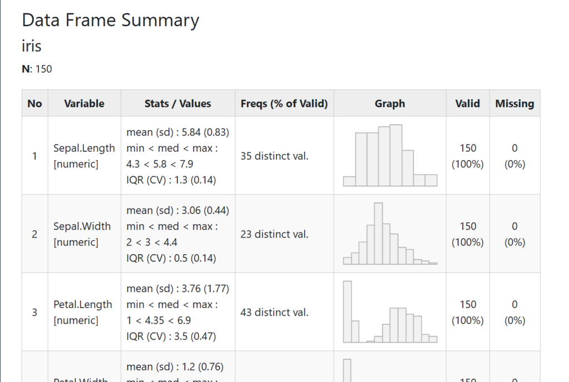569x382 pixels.
Task: Click the Petal.Length histogram graph
Action: coord(390,311)
